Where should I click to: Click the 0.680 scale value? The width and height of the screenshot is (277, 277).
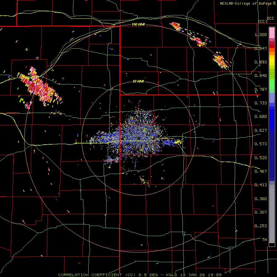[x=261, y=117]
